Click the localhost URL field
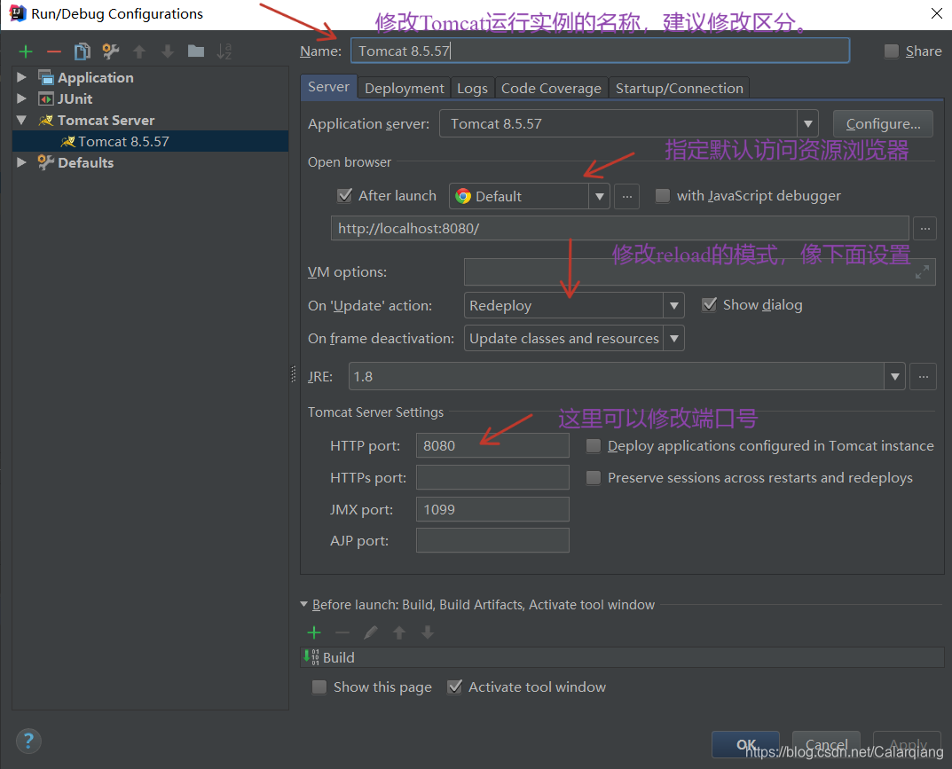The width and height of the screenshot is (952, 769). [x=619, y=229]
